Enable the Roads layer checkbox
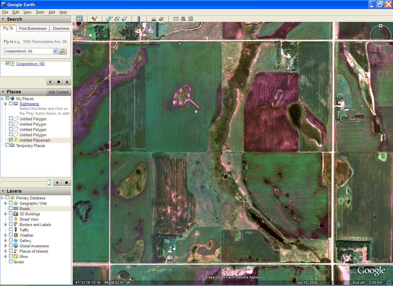 pos(11,208)
